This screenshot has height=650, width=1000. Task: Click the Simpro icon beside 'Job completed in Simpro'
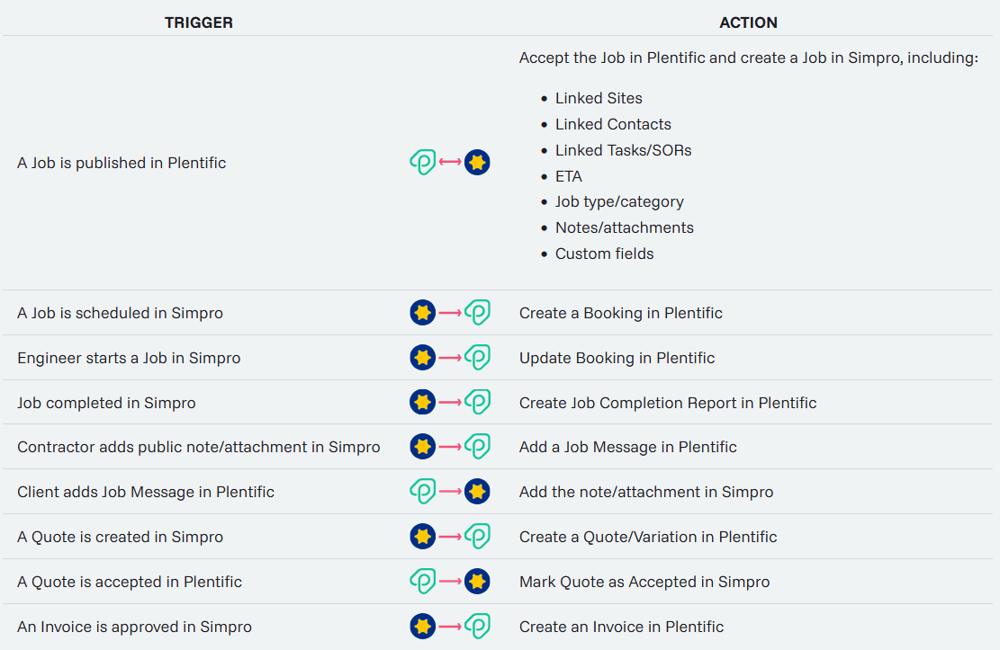point(422,402)
